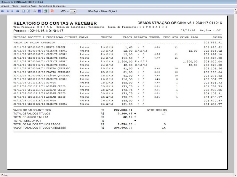This screenshot has width=237, height=177.
Task: Click the scrollbar up arrow
Action: (235, 10)
